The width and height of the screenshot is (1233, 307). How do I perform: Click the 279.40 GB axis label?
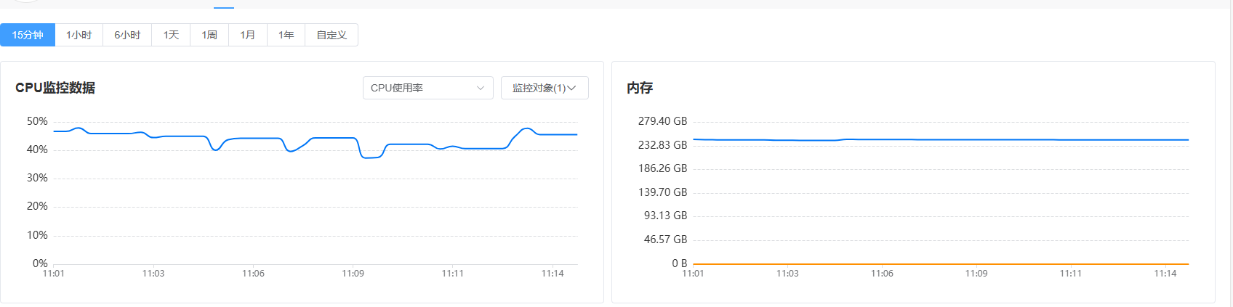[662, 121]
